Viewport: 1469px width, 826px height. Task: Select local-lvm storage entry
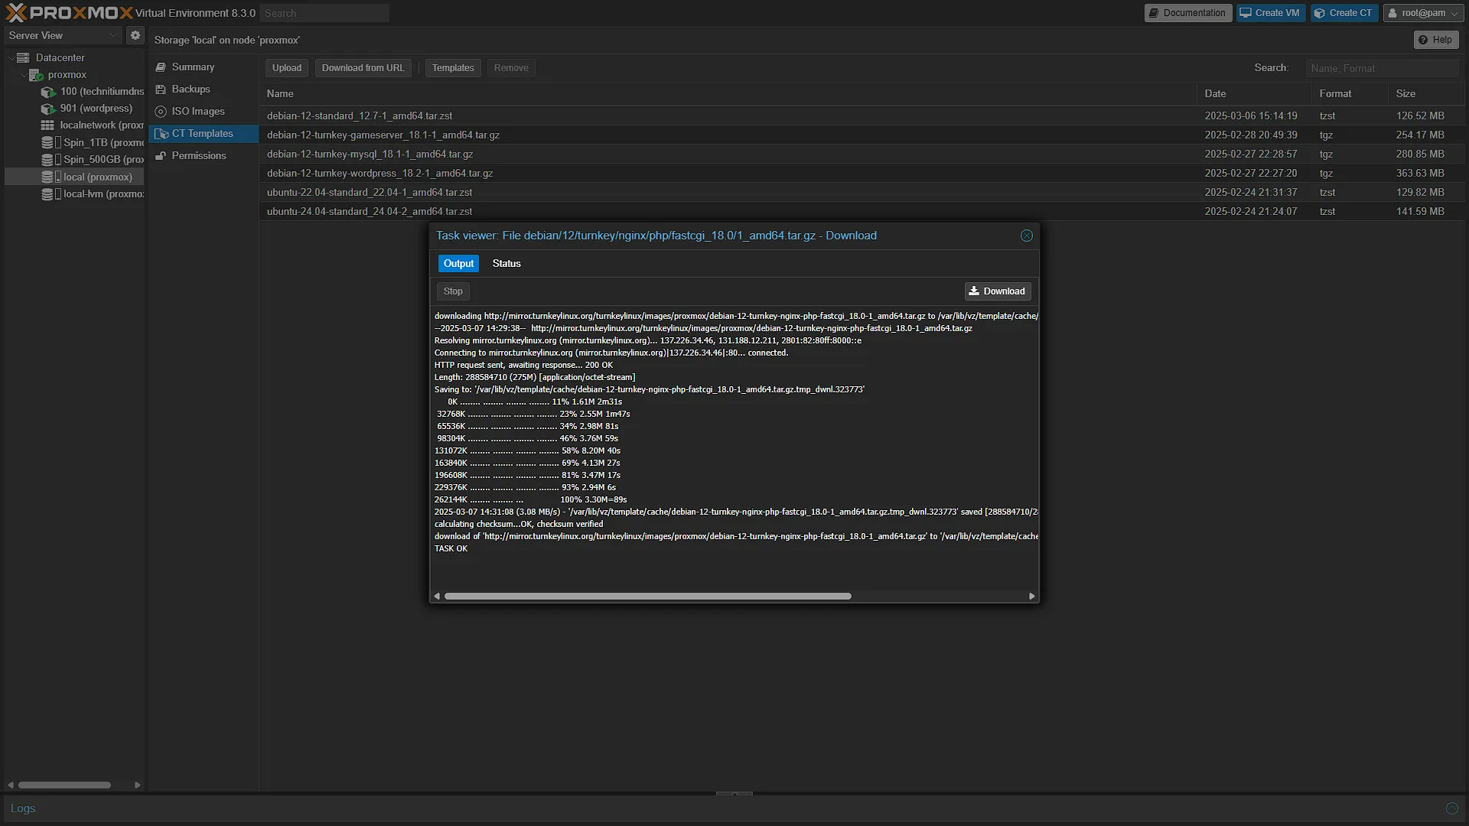click(x=93, y=193)
